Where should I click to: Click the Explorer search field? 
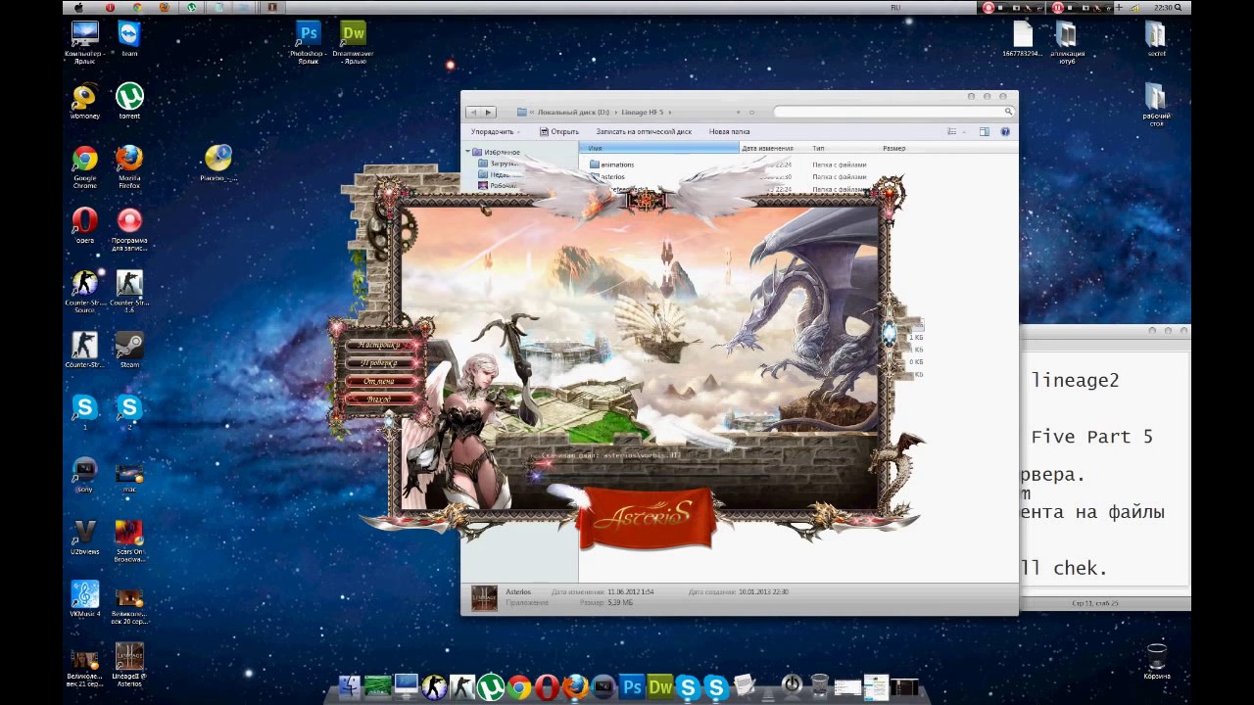click(x=893, y=112)
